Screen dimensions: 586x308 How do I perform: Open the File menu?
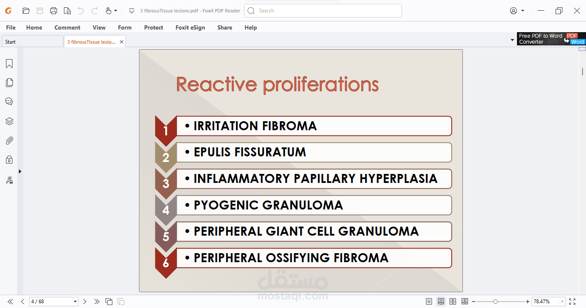click(11, 27)
